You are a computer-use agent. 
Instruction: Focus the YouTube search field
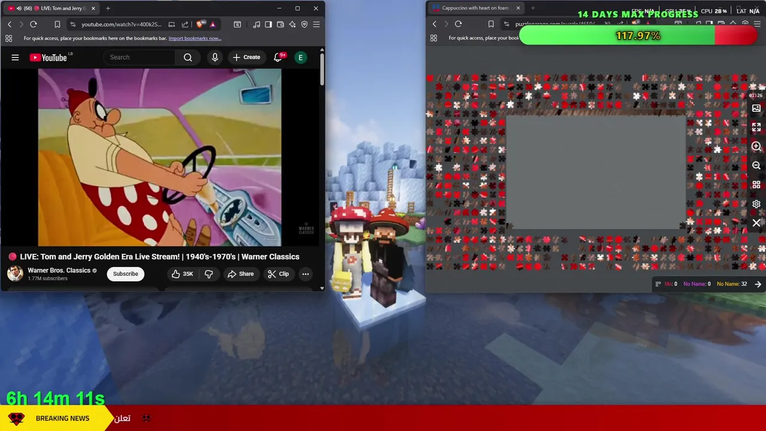tap(139, 57)
